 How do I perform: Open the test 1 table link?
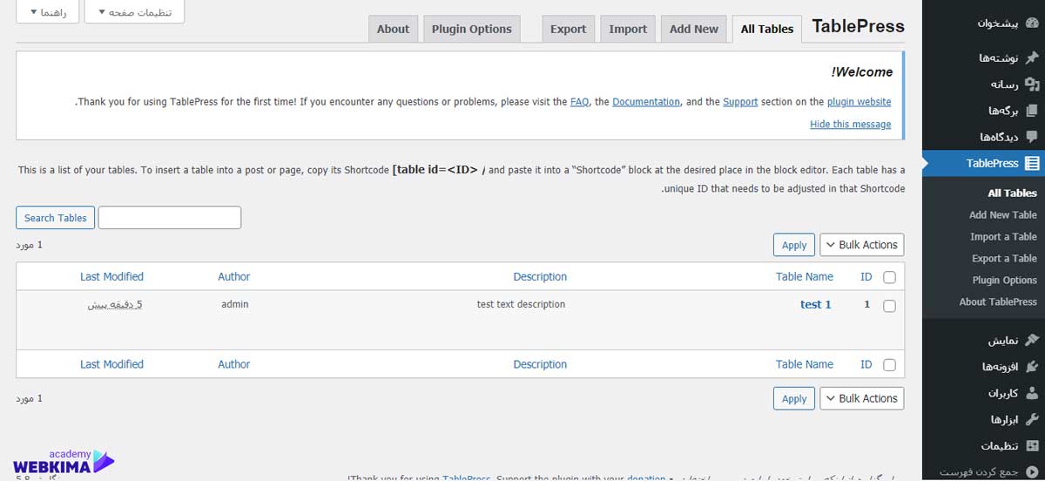pos(816,304)
